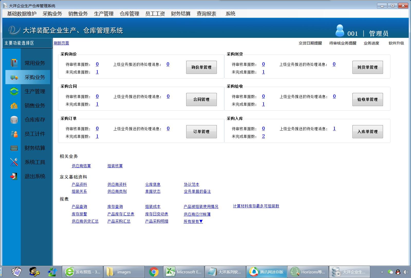Select the 员工计件 people icon
This screenshot has width=411, height=278.
[x=14, y=134]
